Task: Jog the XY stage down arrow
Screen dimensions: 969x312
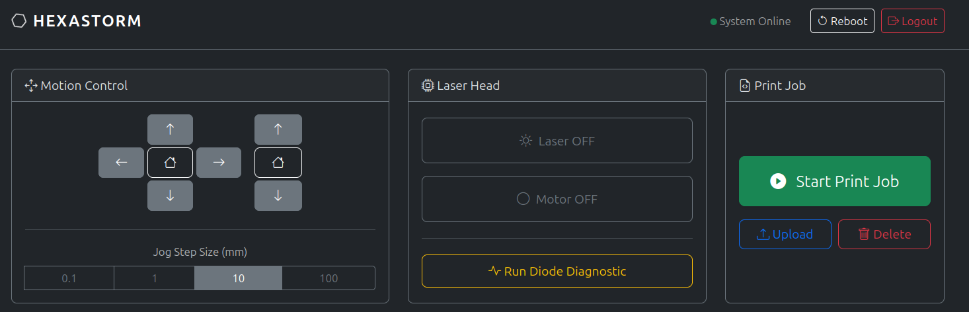Action: [170, 196]
